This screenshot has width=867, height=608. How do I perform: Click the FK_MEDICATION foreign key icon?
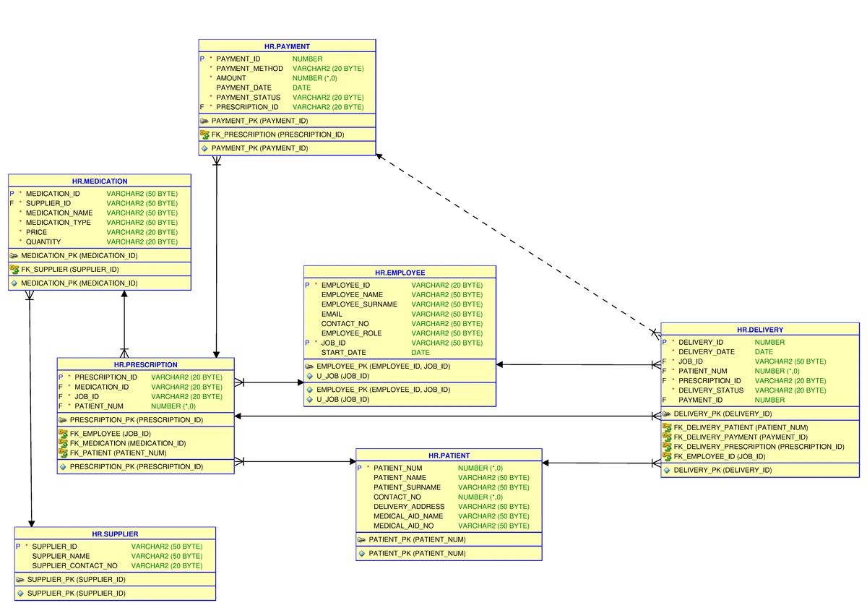(63, 443)
